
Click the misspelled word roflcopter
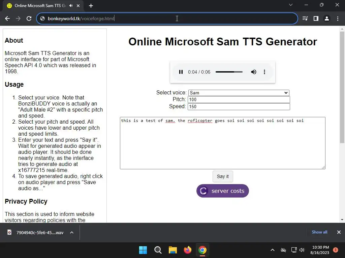(200, 121)
